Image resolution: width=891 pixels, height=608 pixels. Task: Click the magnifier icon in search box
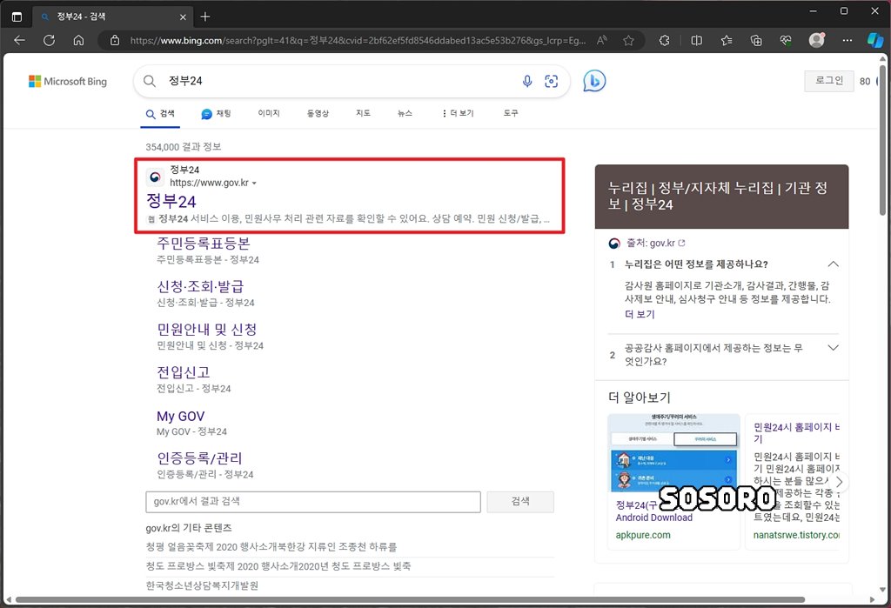tap(150, 81)
